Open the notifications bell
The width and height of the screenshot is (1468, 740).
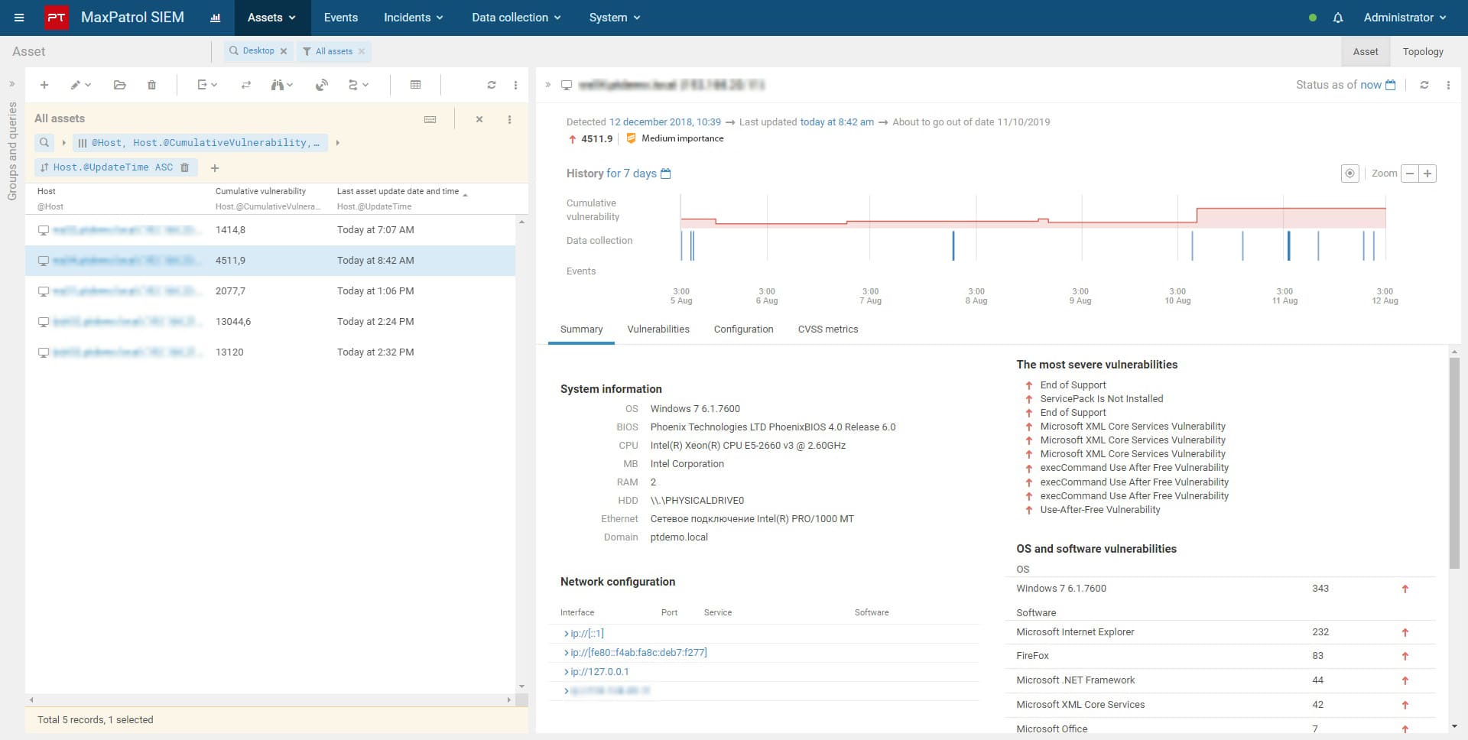tap(1337, 18)
